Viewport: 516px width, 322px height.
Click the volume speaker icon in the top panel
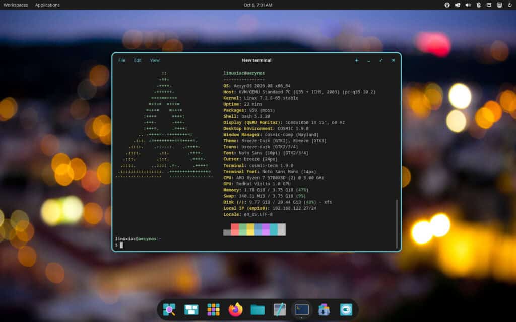pyautogui.click(x=468, y=5)
